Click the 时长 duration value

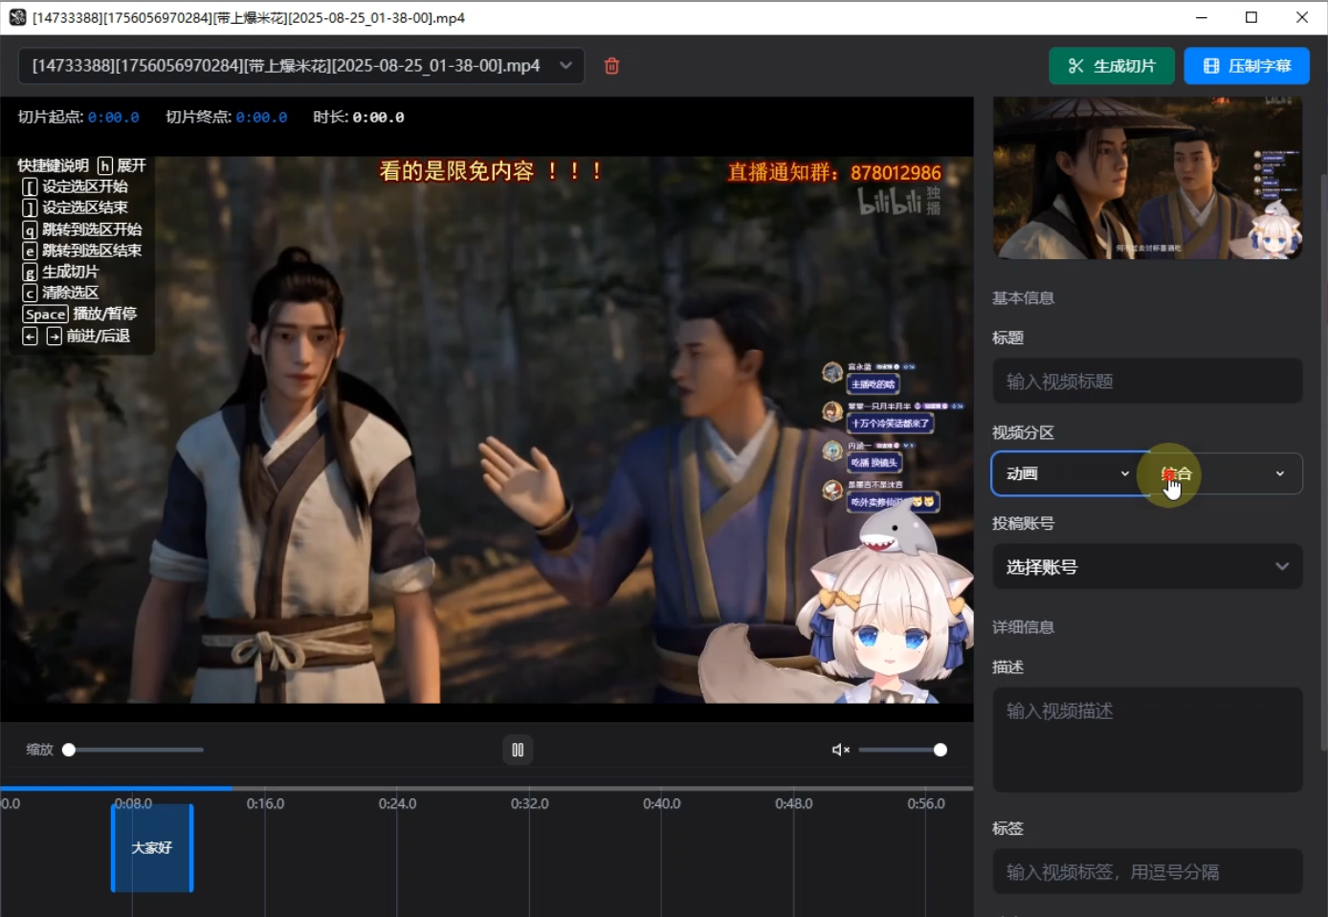[378, 117]
